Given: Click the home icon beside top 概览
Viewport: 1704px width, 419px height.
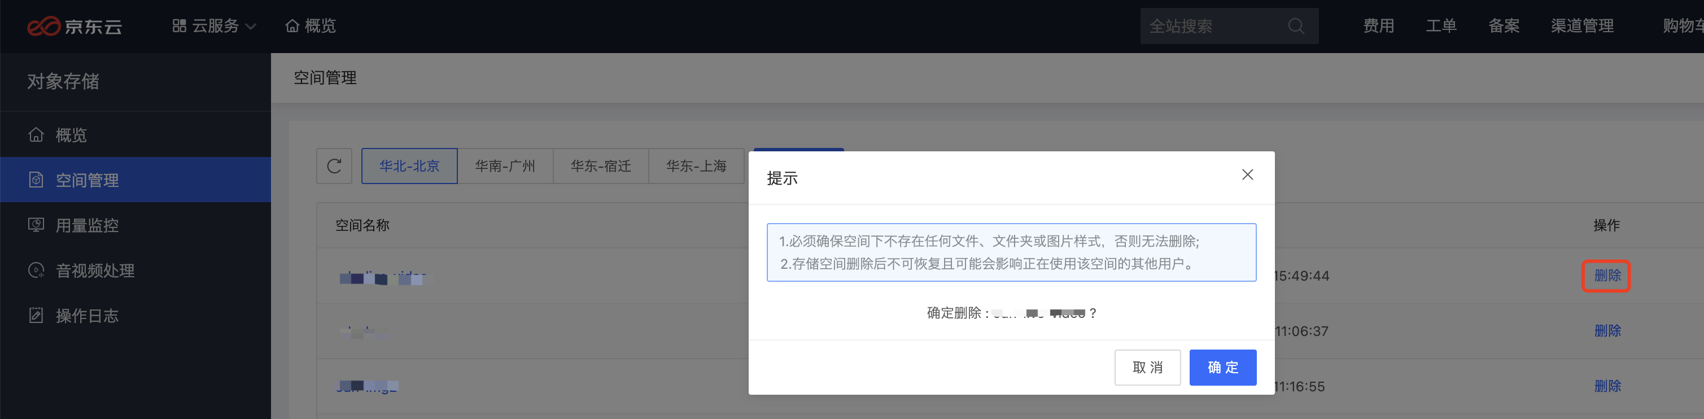Looking at the screenshot, I should (x=292, y=26).
